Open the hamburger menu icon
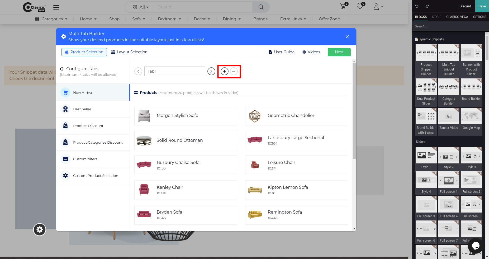 point(56,7)
